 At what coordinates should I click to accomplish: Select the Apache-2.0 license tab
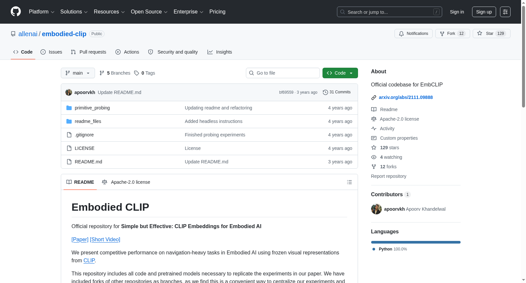pyautogui.click(x=126, y=182)
